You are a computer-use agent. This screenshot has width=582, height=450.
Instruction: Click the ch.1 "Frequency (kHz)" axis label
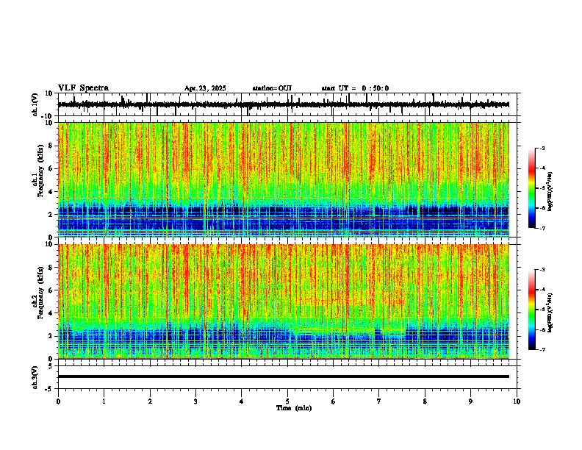(x=40, y=171)
